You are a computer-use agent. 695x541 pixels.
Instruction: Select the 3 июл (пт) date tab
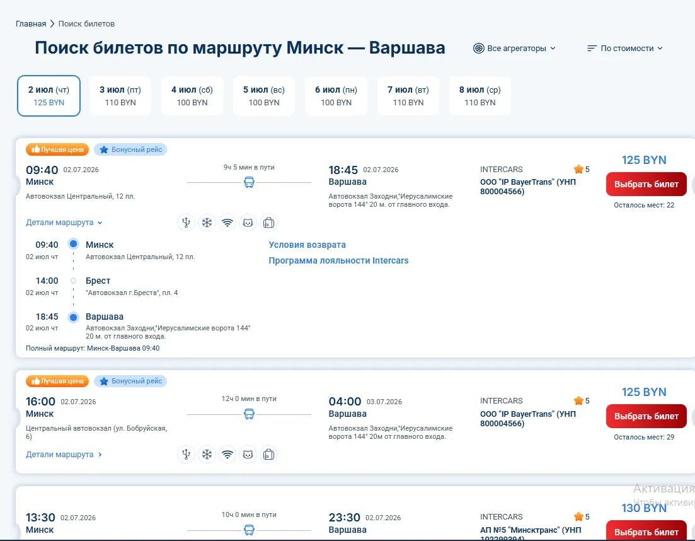pos(120,96)
